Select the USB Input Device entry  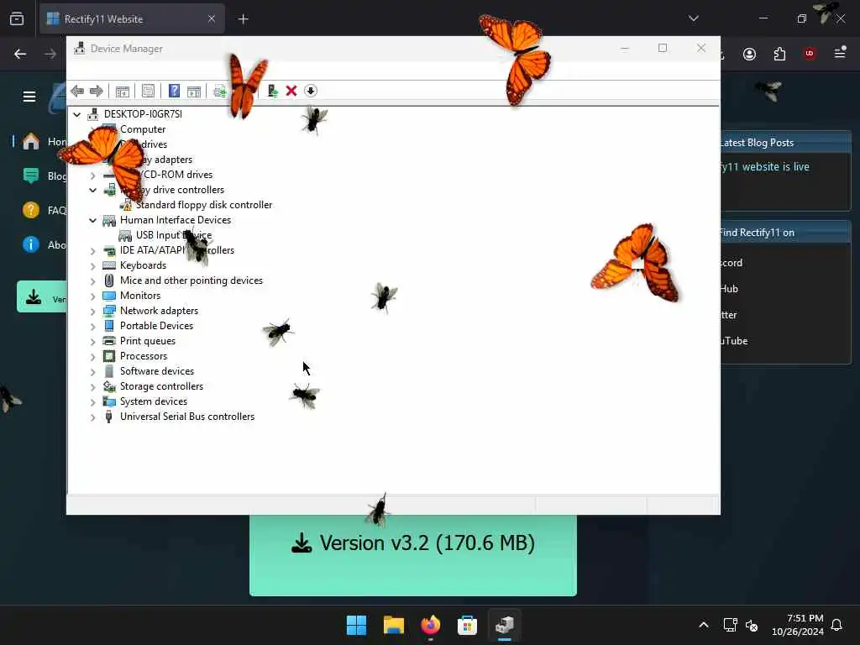tap(173, 235)
